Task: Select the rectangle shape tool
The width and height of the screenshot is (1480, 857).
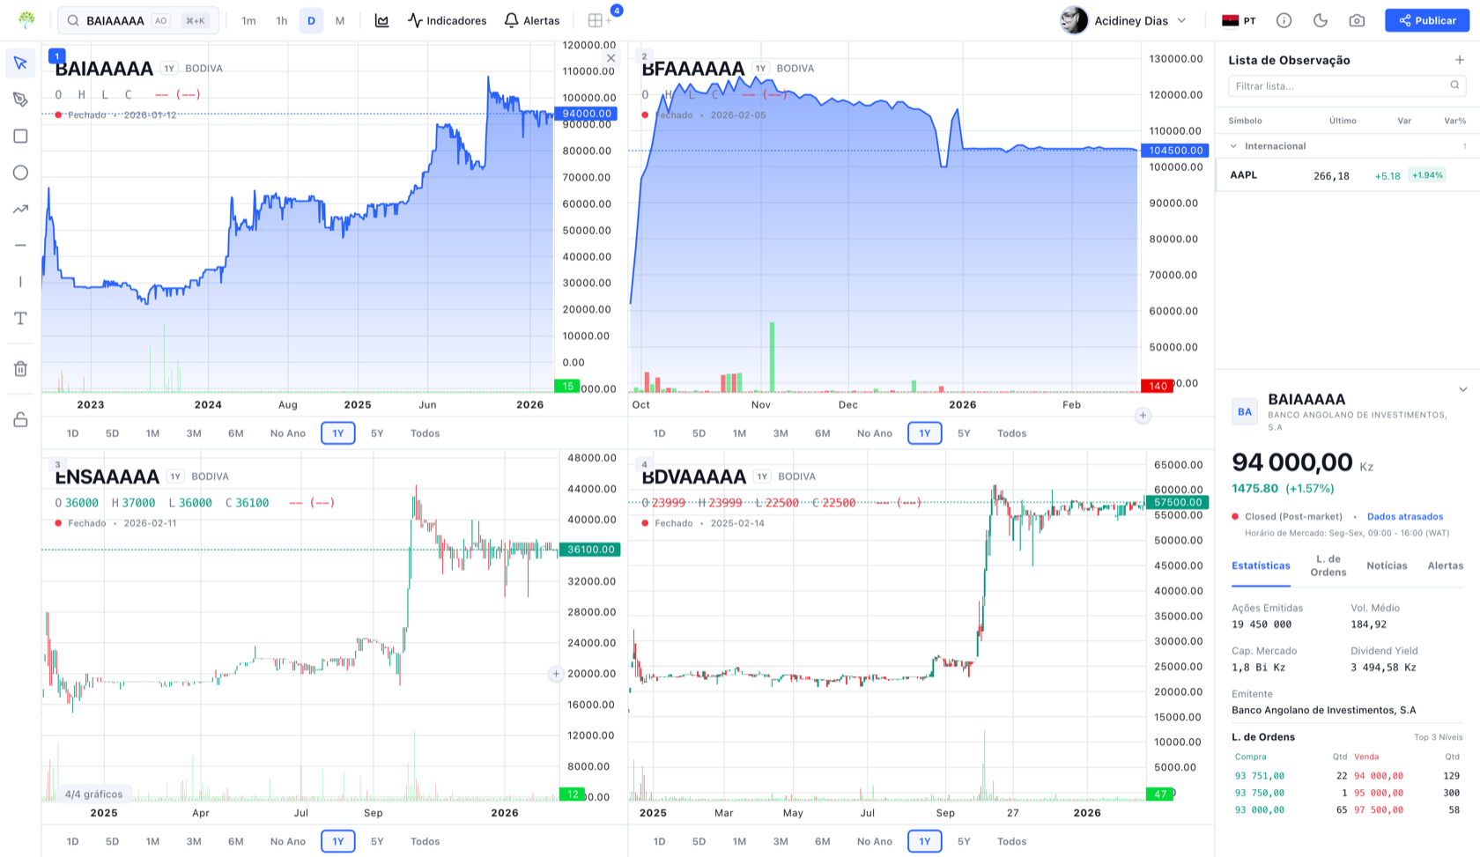Action: pyautogui.click(x=20, y=136)
